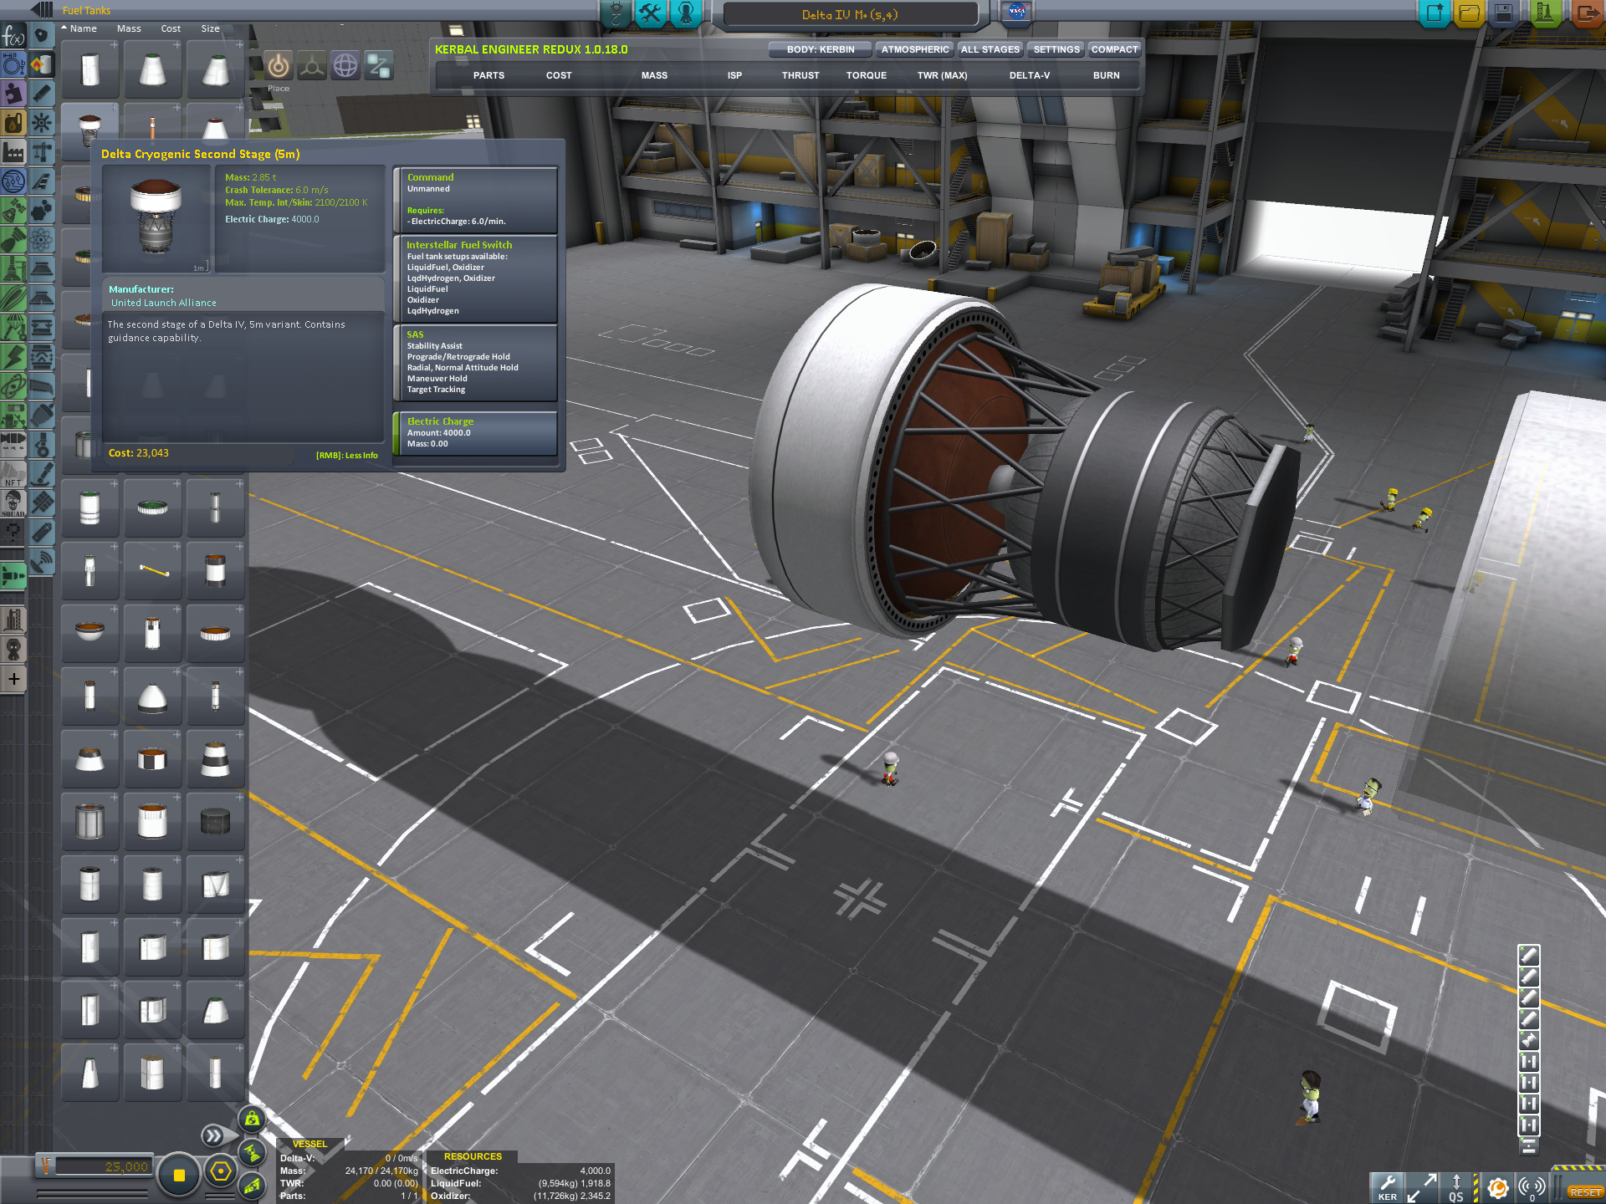Pick the Delta Cryogenic Second Stage thumbnail

click(x=90, y=130)
